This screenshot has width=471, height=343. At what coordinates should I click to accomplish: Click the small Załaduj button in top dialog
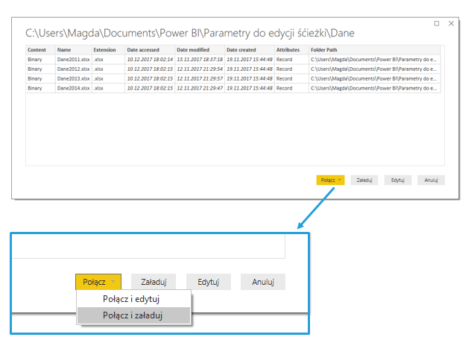[x=364, y=180]
